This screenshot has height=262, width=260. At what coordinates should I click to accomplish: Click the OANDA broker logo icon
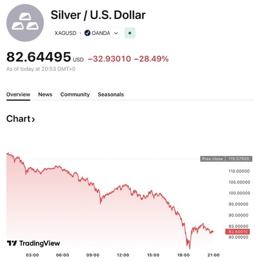click(87, 33)
